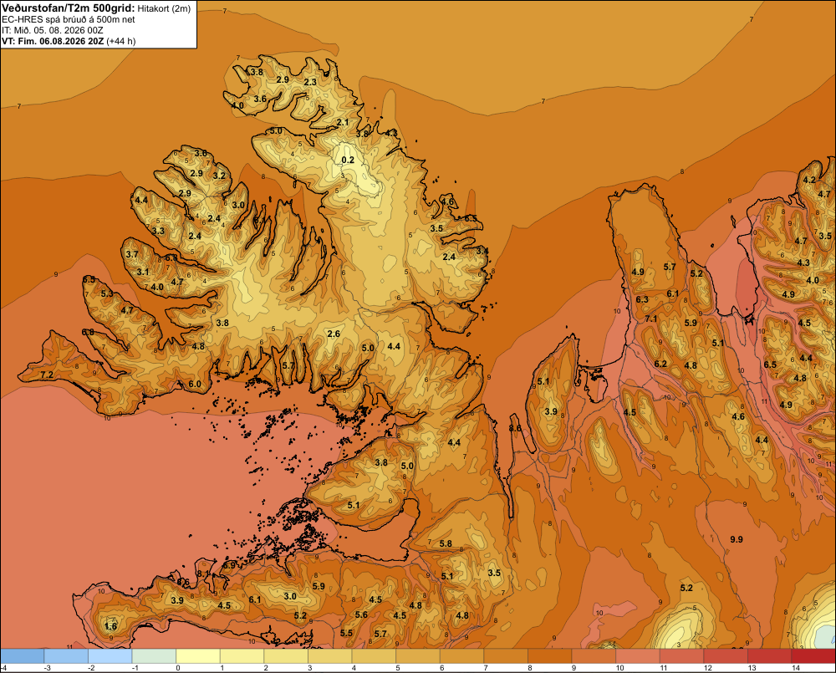Click the 2.6 temperature label in central Westfjords
Screen dimensions: 836x673
334,334
